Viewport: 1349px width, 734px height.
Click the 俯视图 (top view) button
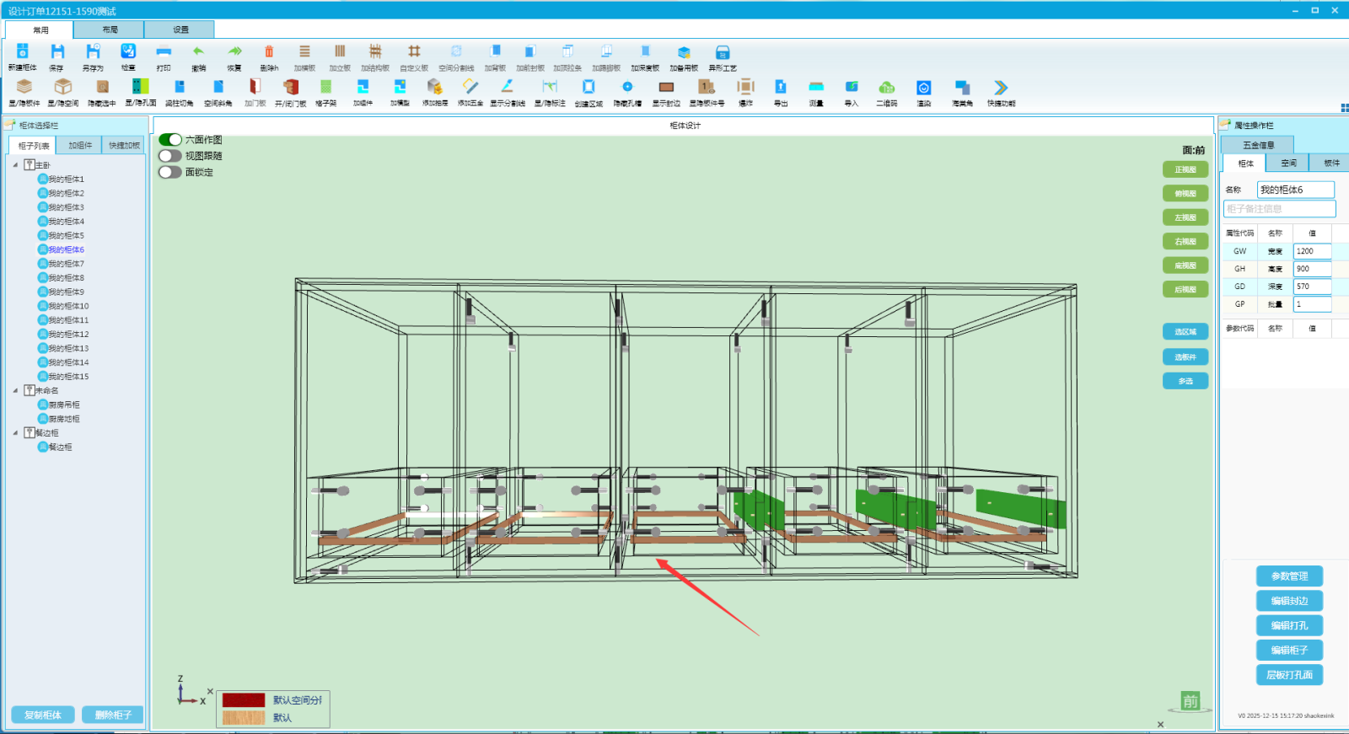pos(1185,194)
